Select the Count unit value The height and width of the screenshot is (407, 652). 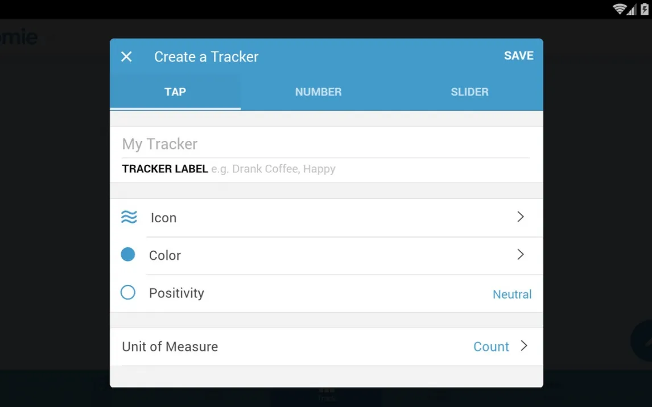pyautogui.click(x=491, y=347)
